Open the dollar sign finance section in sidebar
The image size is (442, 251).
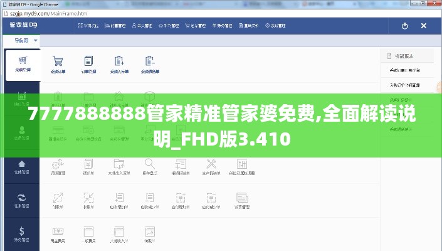(22, 233)
